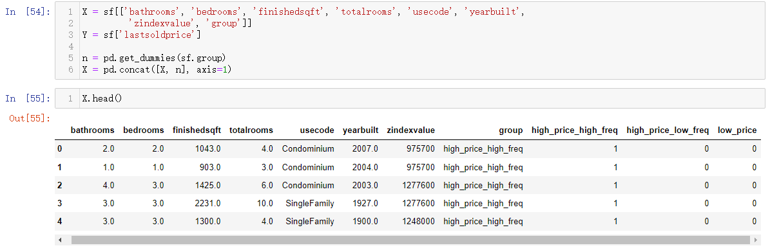Click the right scroll arrow of the output scrollbar
The height and width of the screenshot is (248, 770).
760,240
